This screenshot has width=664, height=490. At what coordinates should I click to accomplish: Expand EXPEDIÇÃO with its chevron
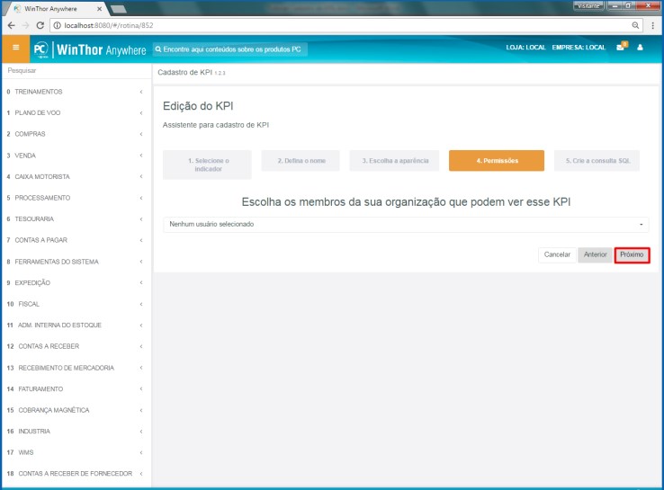pos(141,283)
